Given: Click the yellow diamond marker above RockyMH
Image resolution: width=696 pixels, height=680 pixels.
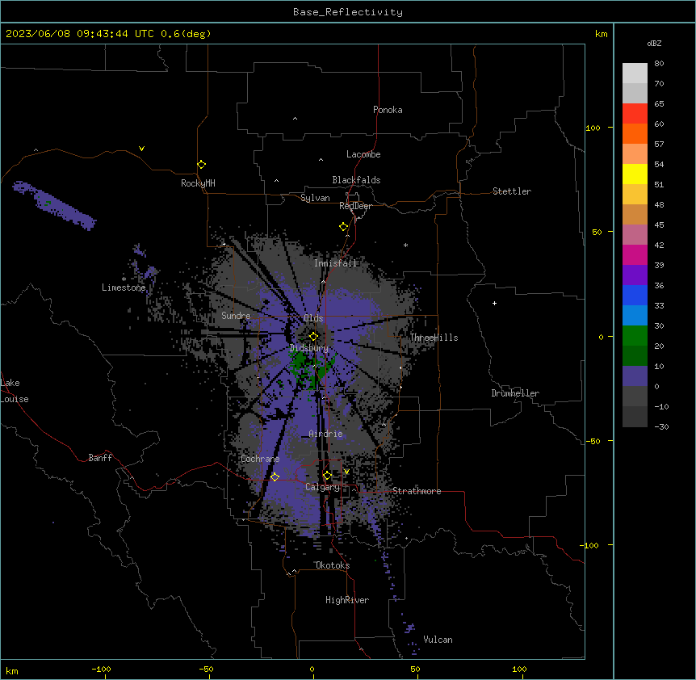Looking at the screenshot, I should pyautogui.click(x=202, y=165).
